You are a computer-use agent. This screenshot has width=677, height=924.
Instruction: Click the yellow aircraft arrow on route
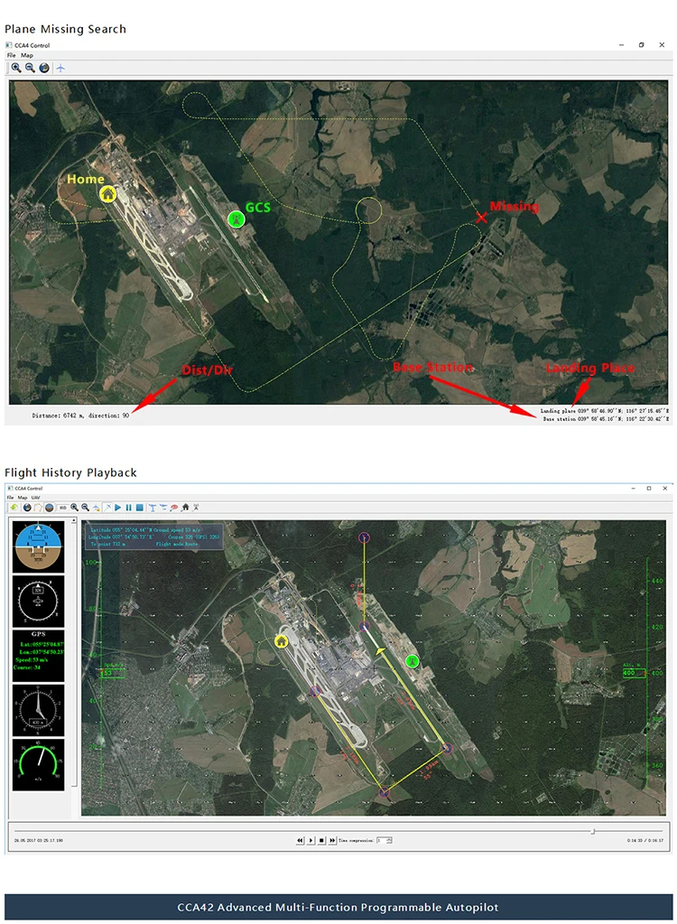(x=380, y=650)
